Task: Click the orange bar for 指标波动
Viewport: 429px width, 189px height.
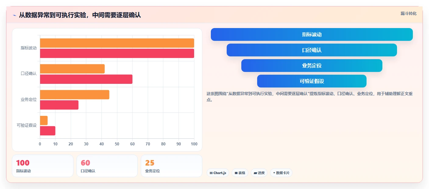Action: tap(117, 43)
